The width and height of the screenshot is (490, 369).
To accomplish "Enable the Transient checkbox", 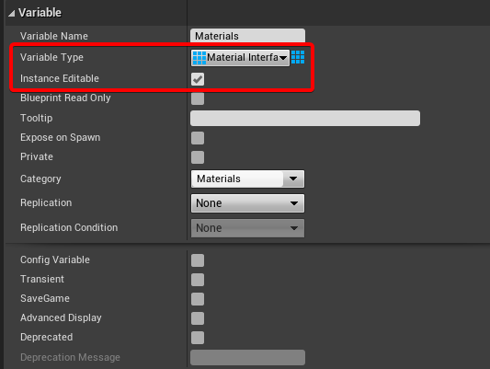I will (198, 280).
